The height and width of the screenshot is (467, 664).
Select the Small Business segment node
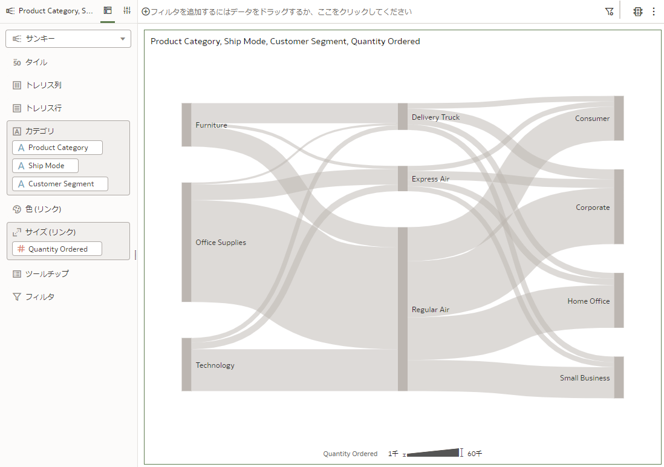(x=619, y=377)
